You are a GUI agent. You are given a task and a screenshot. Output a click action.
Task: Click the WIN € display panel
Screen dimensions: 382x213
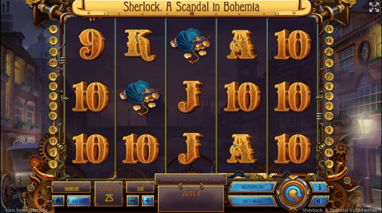(x=191, y=198)
